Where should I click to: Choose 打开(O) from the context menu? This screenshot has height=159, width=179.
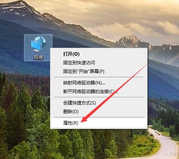click(71, 54)
